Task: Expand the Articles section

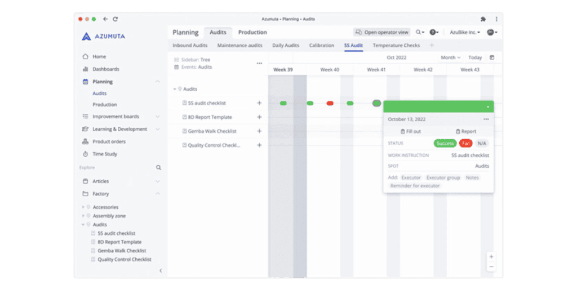Action: tap(158, 181)
